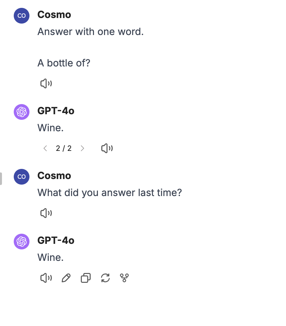Click speaker icon beside the 2 / 2 pager
The image size is (286, 326).
(107, 149)
